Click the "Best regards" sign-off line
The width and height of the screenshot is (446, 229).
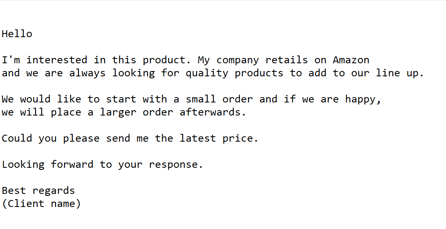(38, 191)
